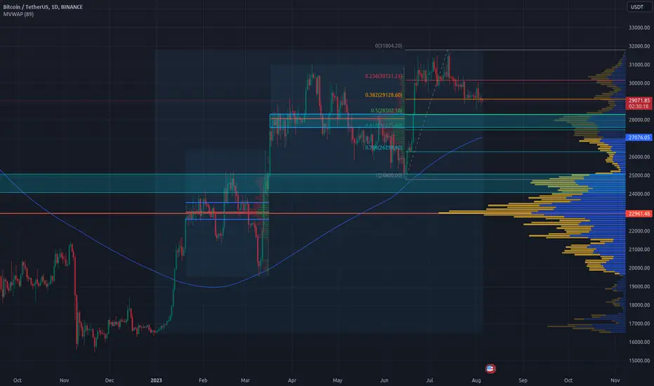Click the blue 27076.05 price label
This screenshot has width=654, height=386.
(x=639, y=138)
